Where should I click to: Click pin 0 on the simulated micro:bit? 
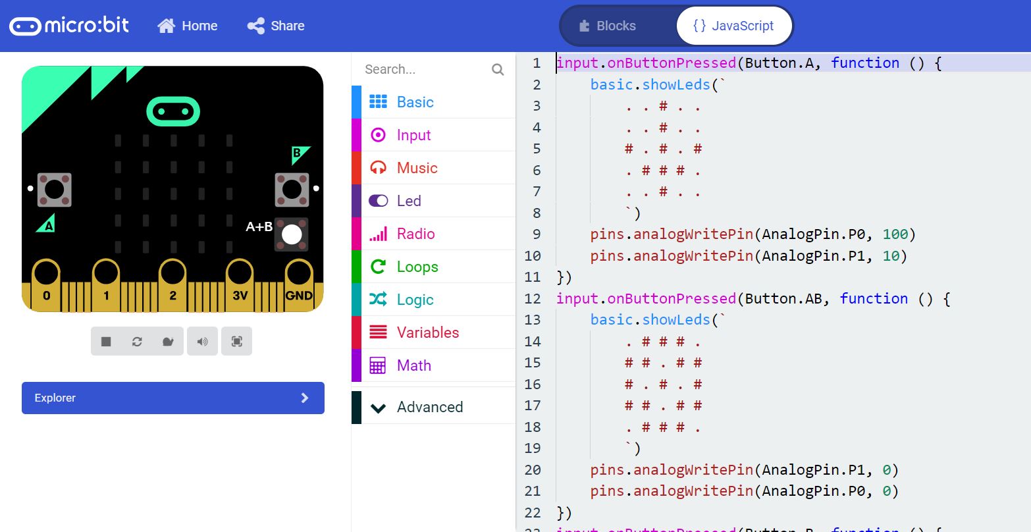click(46, 277)
